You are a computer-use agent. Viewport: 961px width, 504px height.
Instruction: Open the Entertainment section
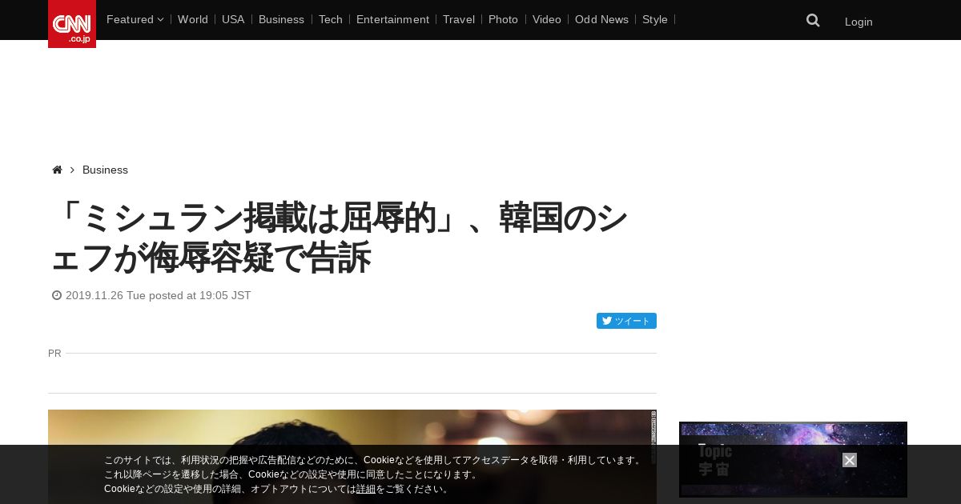392,19
